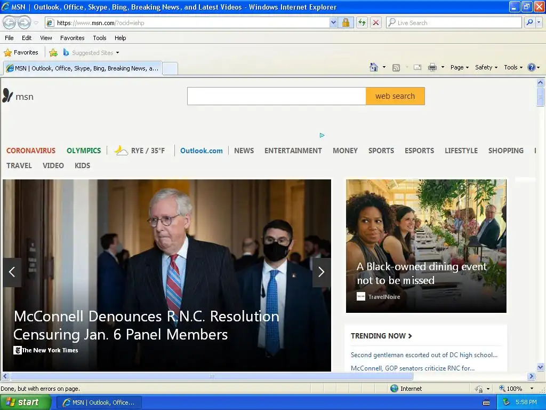The image size is (546, 410).
Task: Click the Home icon in command bar
Action: click(x=374, y=67)
